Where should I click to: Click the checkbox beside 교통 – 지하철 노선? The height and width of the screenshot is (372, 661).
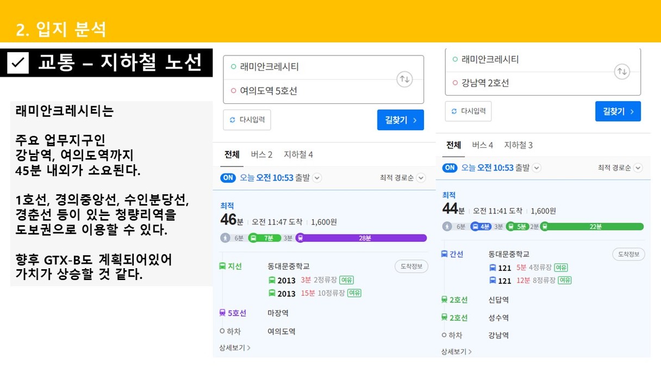tap(18, 63)
